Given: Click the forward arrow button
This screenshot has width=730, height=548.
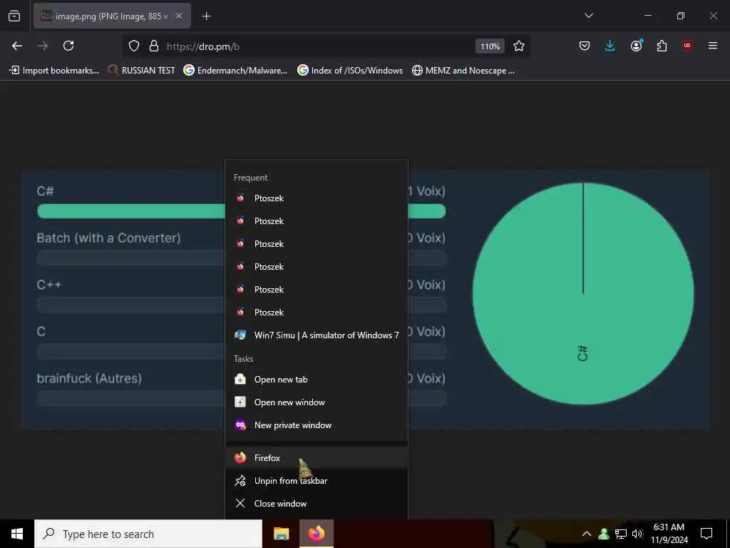Looking at the screenshot, I should point(43,46).
